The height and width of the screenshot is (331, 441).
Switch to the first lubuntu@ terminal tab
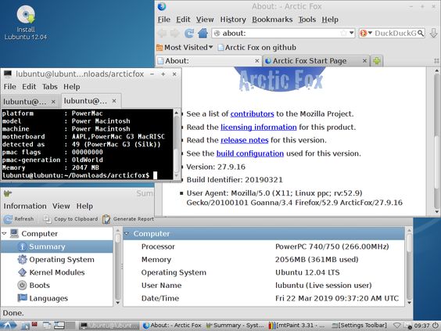[x=30, y=102]
